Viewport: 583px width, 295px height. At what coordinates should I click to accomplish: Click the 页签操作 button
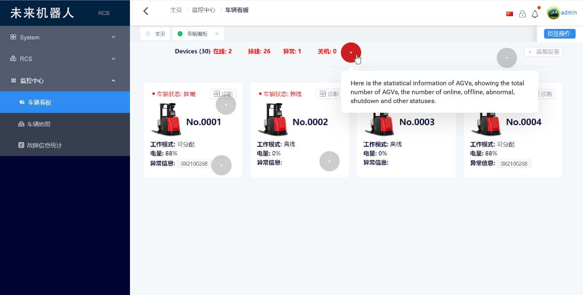[560, 34]
